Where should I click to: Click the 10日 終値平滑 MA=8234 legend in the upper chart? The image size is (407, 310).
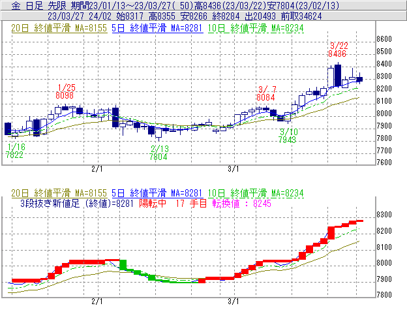256,28
